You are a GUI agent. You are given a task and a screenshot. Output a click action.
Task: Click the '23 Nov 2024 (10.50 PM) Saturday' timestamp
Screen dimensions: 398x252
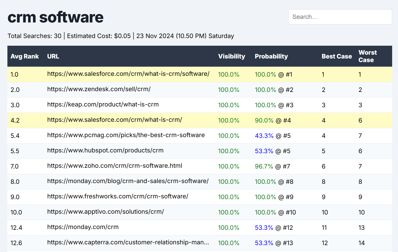(185, 36)
